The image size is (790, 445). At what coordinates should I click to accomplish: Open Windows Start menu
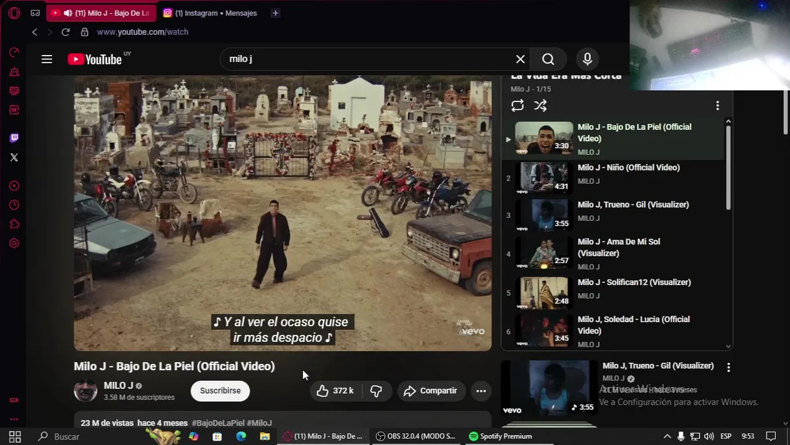15,436
